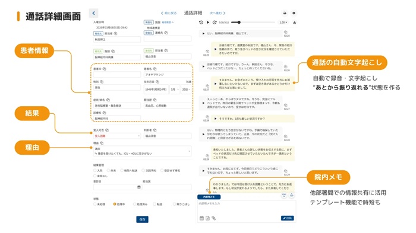Viewport: 416px width, 233px height.
Task: Download the call recording
Action: click(x=294, y=23)
